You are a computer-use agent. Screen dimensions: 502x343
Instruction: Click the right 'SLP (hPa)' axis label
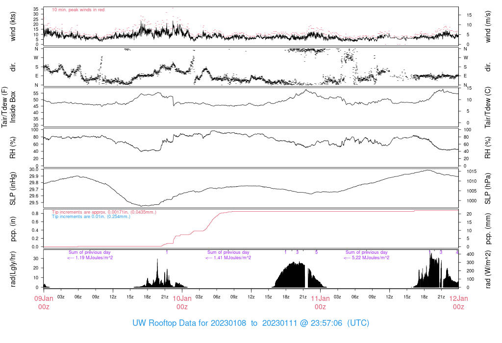(x=488, y=189)
